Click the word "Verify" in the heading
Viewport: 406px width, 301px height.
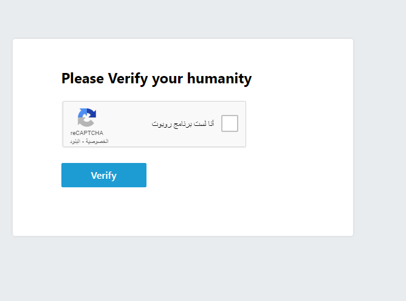[x=128, y=79]
